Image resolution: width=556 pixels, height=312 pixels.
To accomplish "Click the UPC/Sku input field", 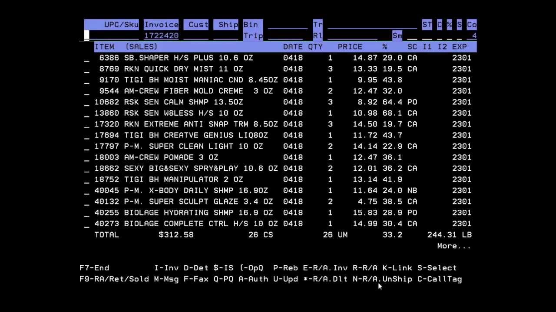I will pos(111,36).
